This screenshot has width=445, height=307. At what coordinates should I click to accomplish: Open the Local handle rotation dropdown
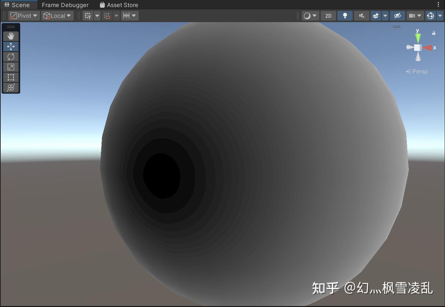(x=57, y=16)
